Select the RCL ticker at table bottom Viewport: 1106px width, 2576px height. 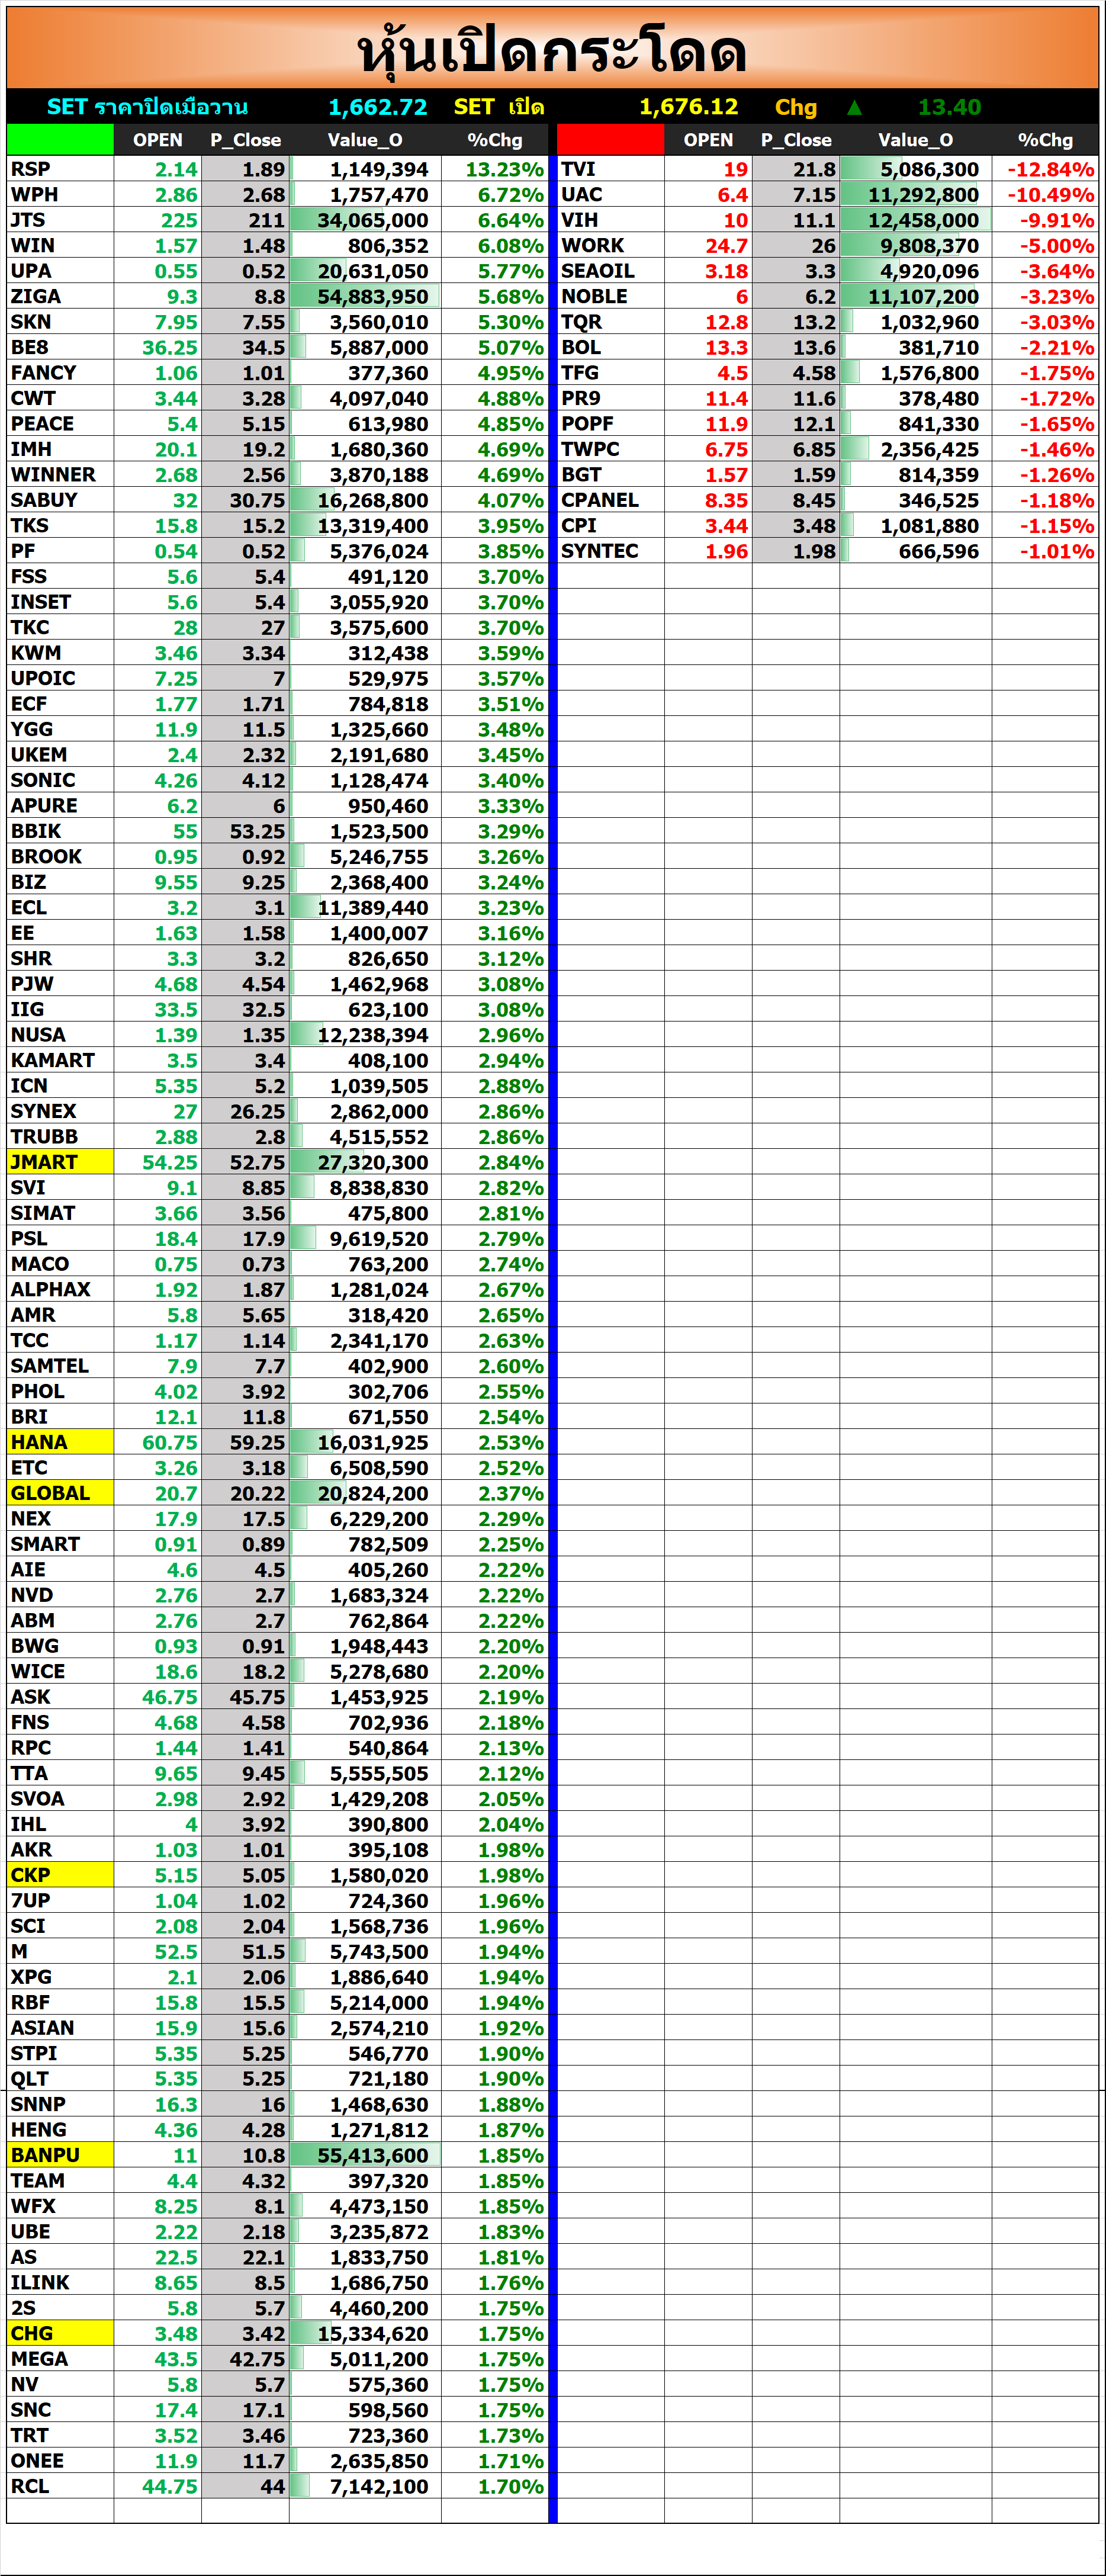pos(60,2486)
